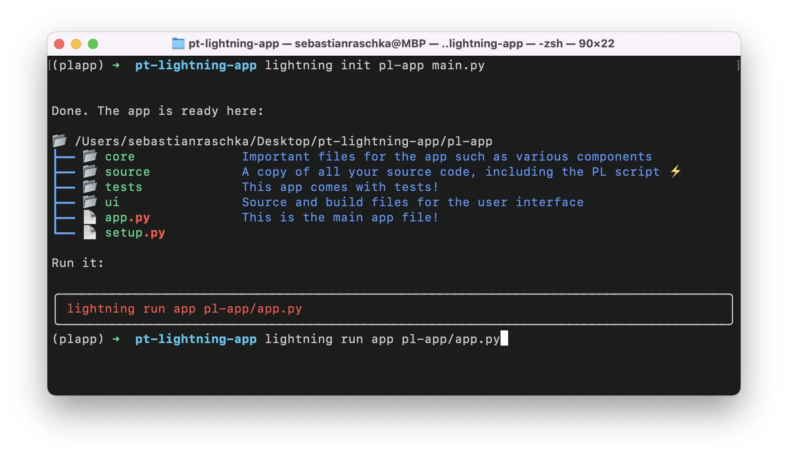The height and width of the screenshot is (458, 788).
Task: Click 'Source and build files' description
Action: pos(413,202)
